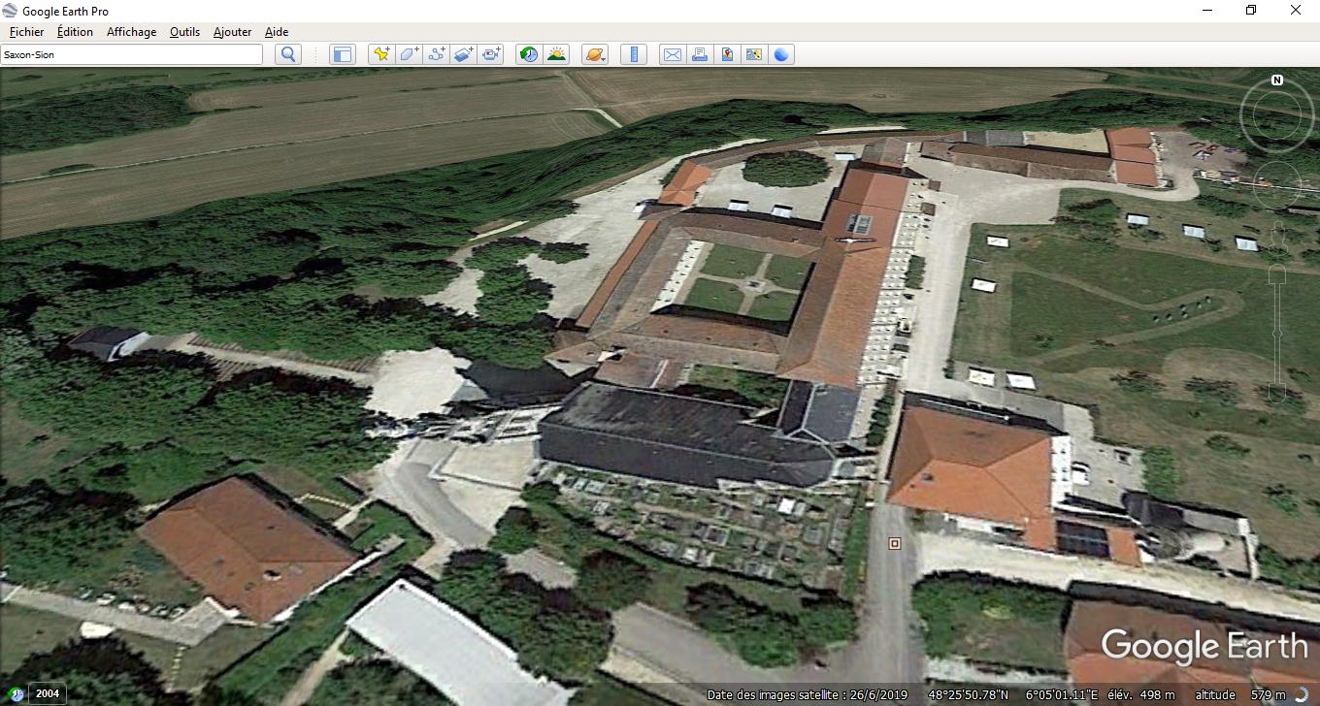The width and height of the screenshot is (1320, 706).
Task: Toggle the sidebar panel icon
Action: (x=342, y=54)
